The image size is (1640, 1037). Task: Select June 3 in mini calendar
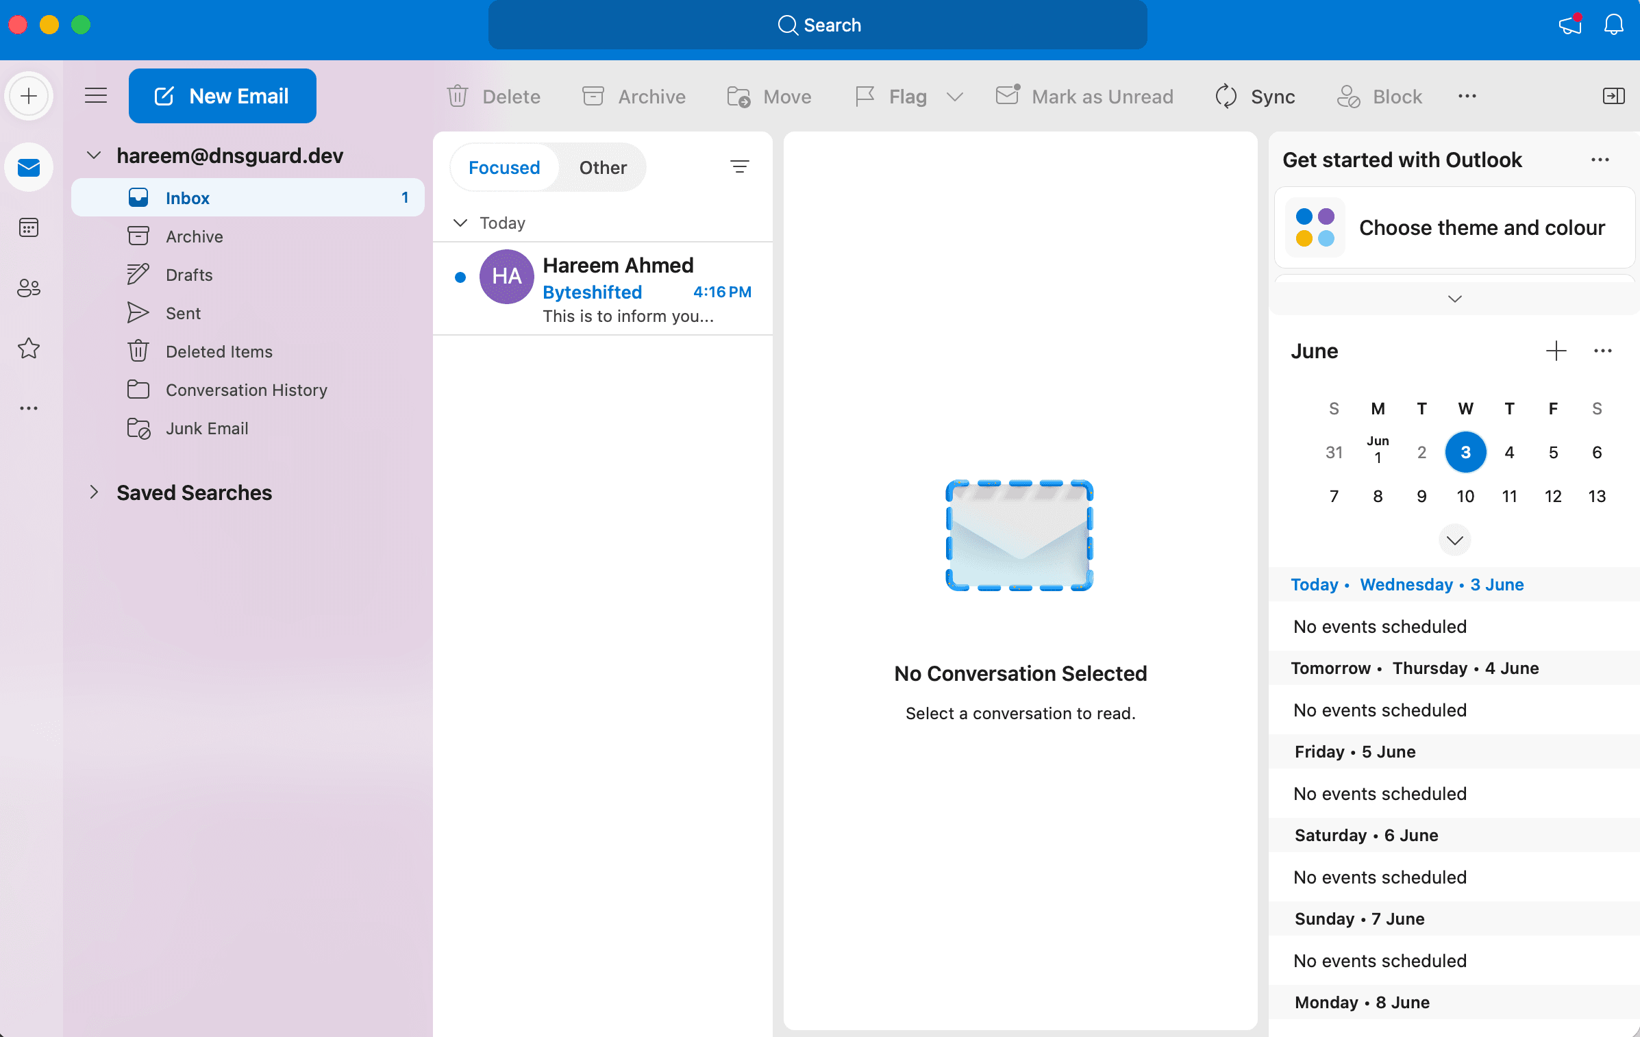pyautogui.click(x=1465, y=452)
